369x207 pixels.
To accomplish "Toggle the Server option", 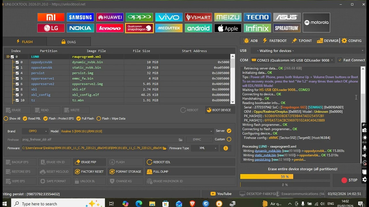I will (x=229, y=131).
